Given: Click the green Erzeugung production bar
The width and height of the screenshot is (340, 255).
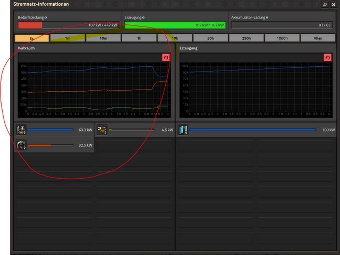Looking at the screenshot, I should pyautogui.click(x=175, y=25).
